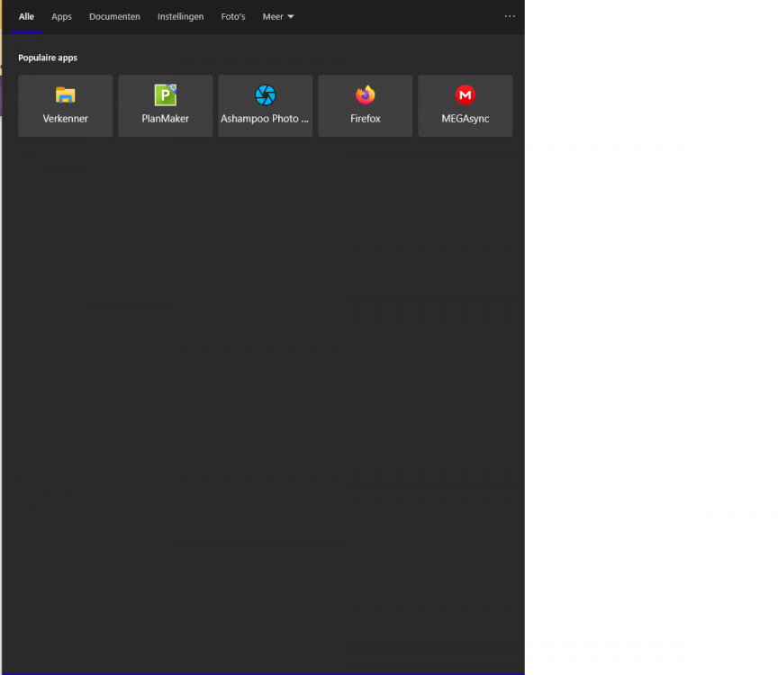Viewport: 778px width, 675px height.
Task: Open the Verkenner file explorer app tile
Action: point(65,105)
